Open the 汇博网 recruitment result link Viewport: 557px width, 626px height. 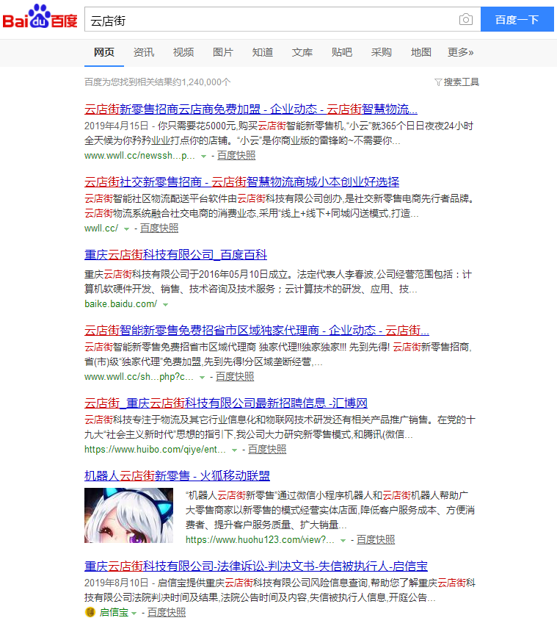point(225,403)
